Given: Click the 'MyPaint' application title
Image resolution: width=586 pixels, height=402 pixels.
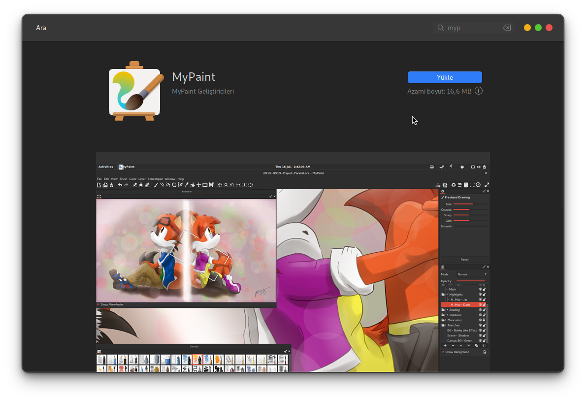Looking at the screenshot, I should 194,77.
